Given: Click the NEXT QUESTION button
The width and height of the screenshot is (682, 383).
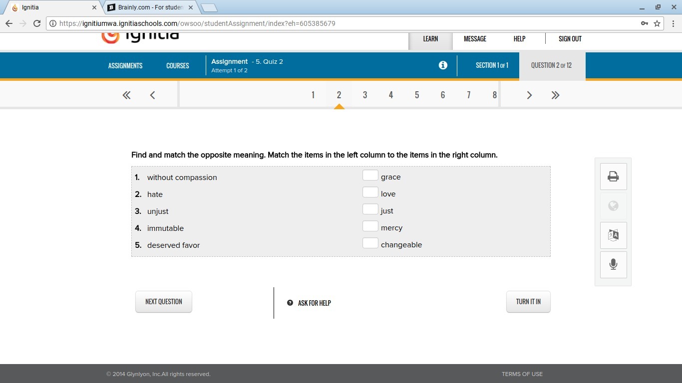Looking at the screenshot, I should (x=163, y=302).
